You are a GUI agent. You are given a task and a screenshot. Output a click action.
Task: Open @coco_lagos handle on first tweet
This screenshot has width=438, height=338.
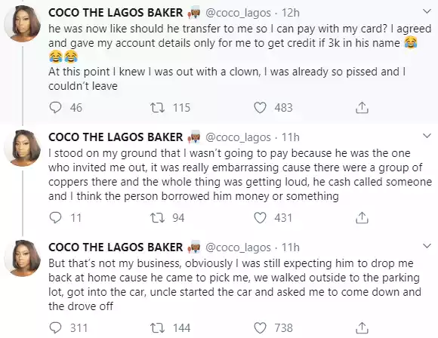(239, 13)
